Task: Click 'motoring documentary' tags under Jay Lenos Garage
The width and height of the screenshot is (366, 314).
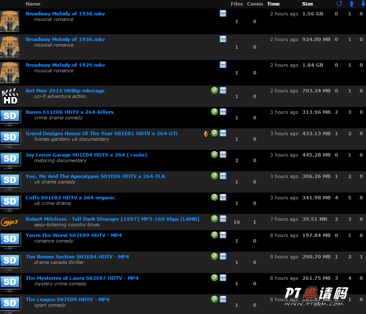Action: point(60,160)
